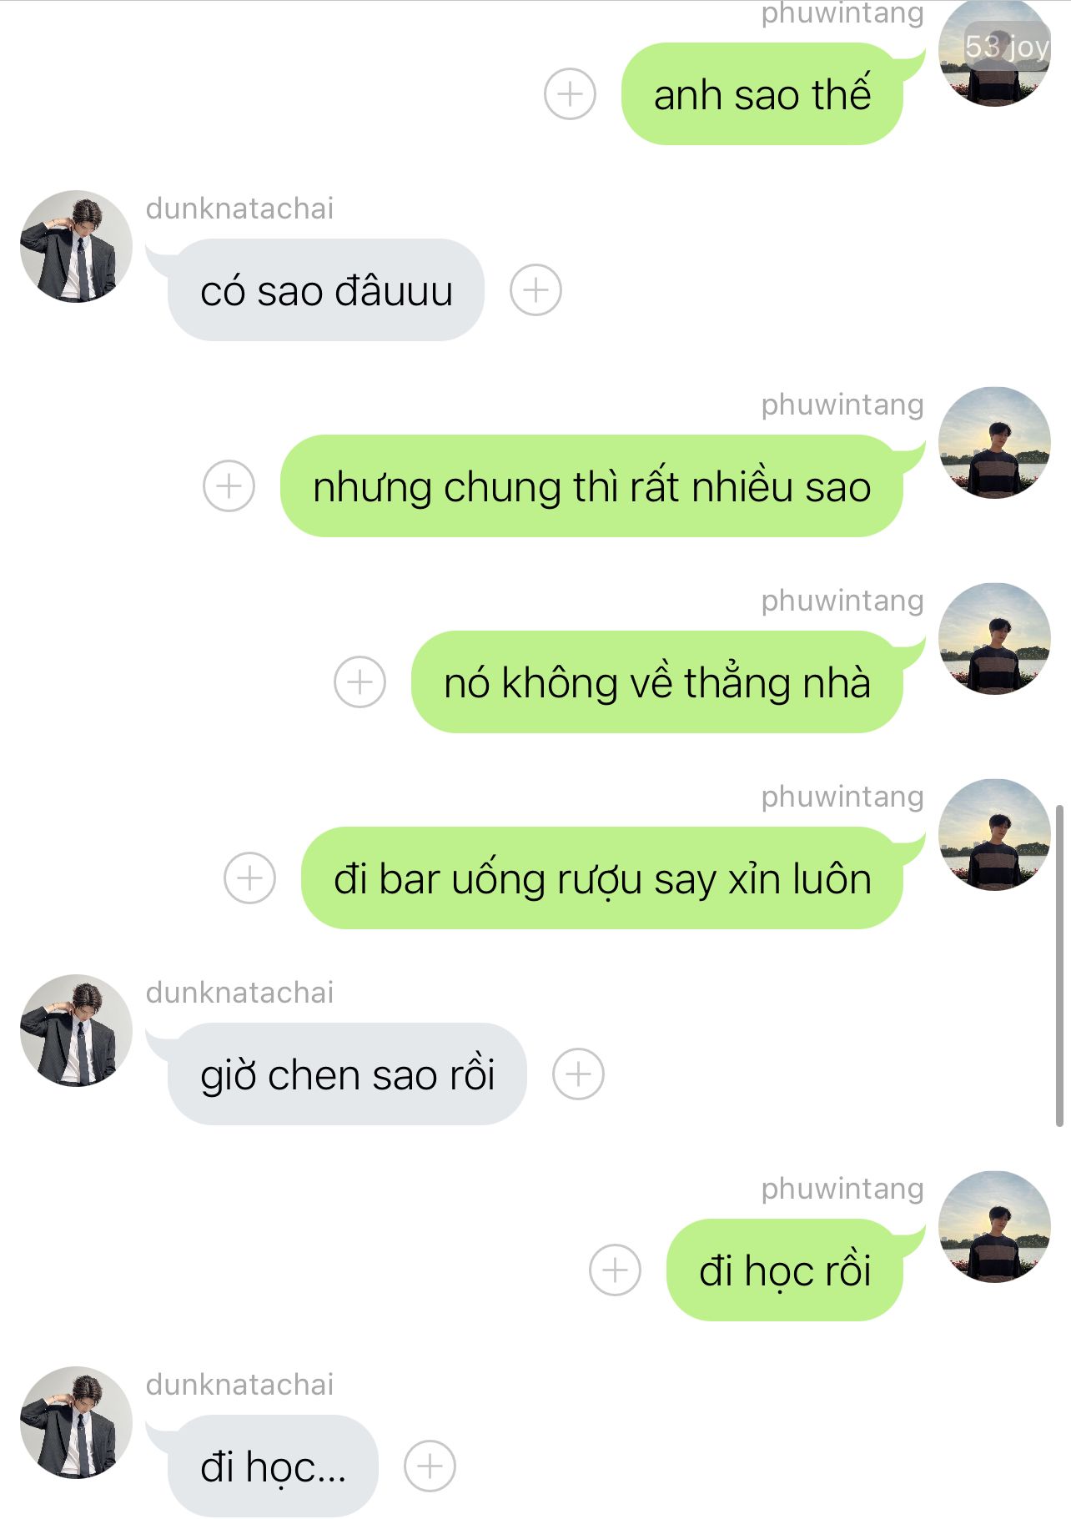Open dunknatachai avatar next to "đi học..."

[76, 1422]
